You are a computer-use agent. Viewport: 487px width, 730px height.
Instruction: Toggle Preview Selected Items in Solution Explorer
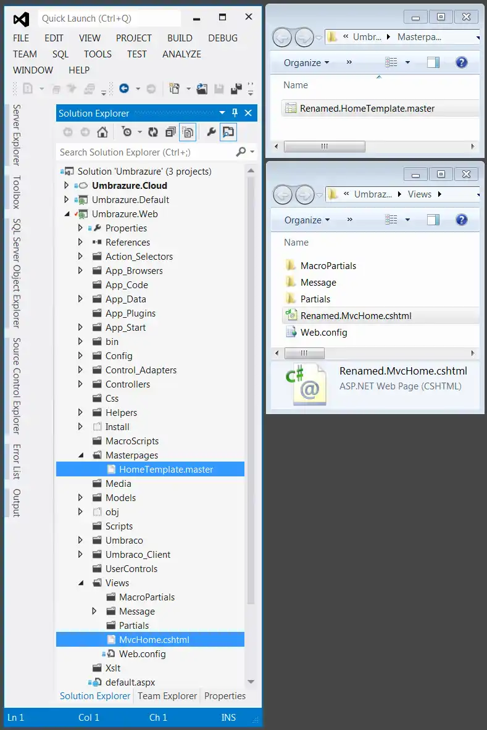point(228,132)
